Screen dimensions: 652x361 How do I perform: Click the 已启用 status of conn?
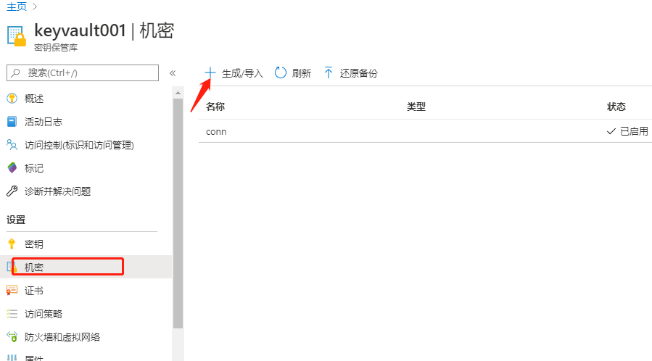(634, 131)
